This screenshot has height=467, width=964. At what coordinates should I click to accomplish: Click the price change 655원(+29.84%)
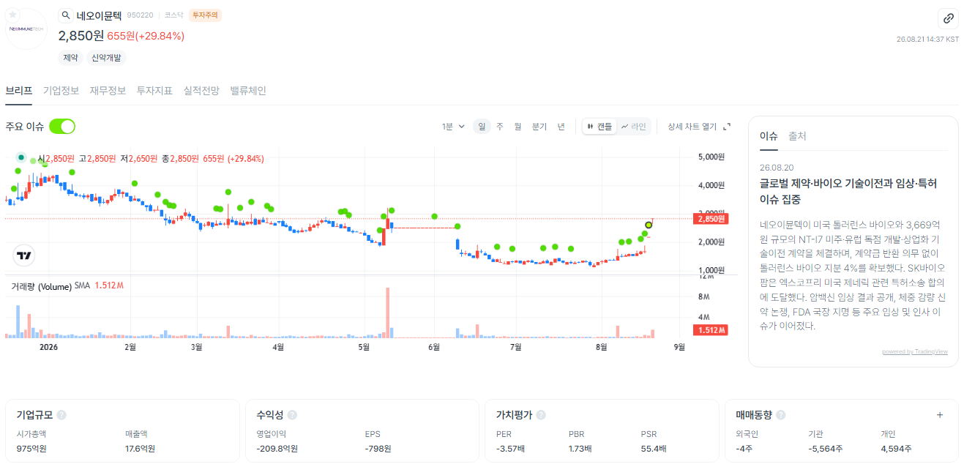click(146, 36)
